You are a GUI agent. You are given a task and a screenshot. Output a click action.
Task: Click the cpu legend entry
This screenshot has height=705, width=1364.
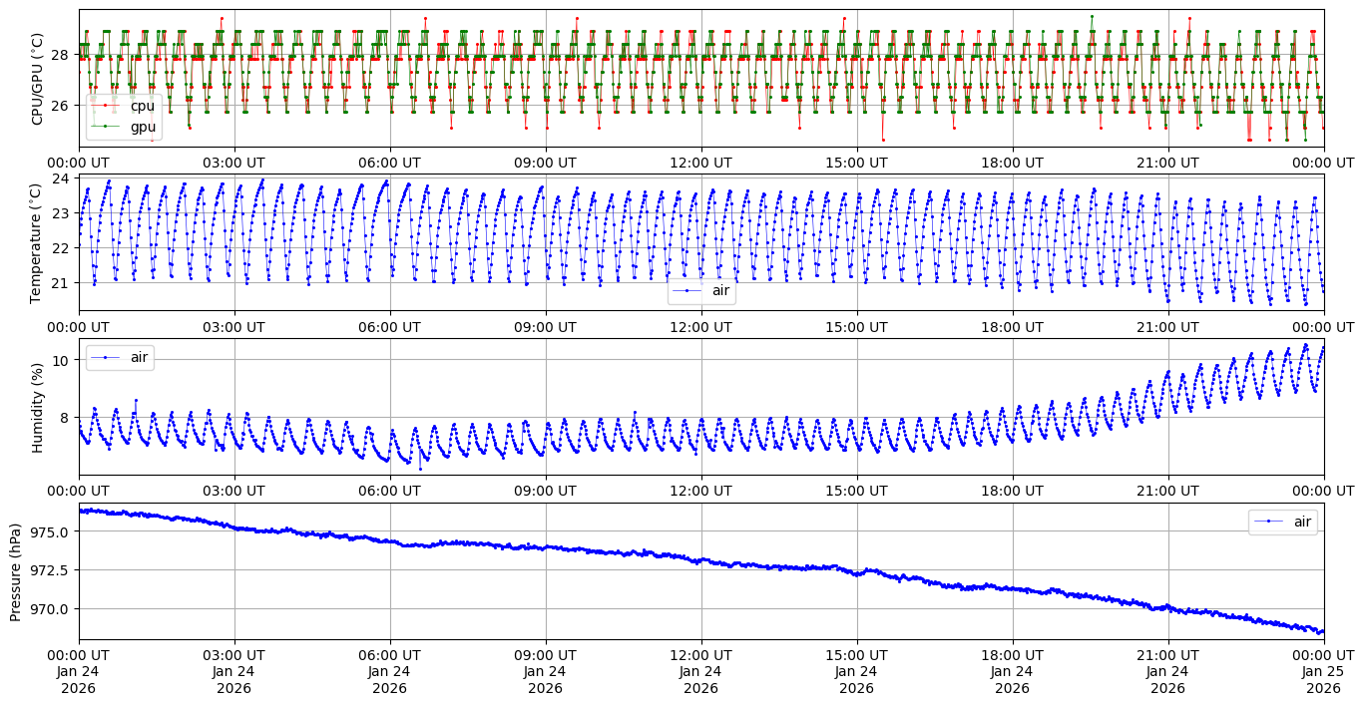(142, 106)
